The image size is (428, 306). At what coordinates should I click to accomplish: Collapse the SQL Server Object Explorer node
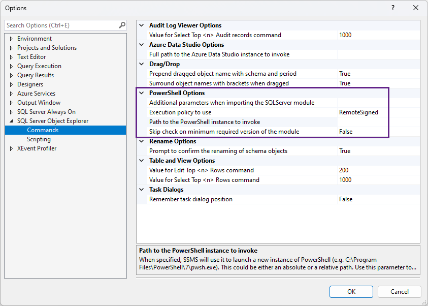(12, 121)
